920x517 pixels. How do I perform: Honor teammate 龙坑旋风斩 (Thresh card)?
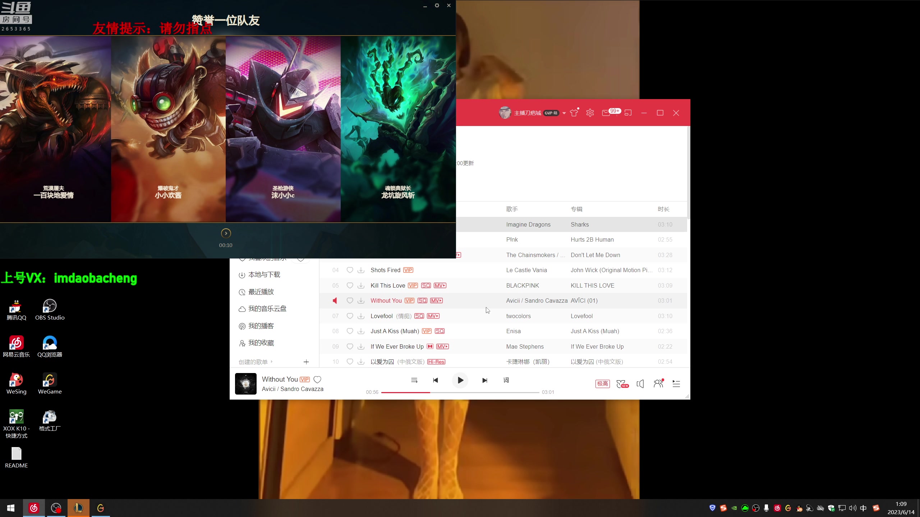click(398, 129)
